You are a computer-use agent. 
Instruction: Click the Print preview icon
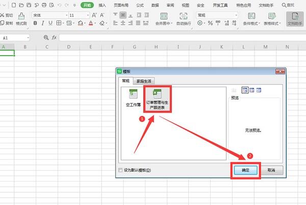(x=52, y=5)
